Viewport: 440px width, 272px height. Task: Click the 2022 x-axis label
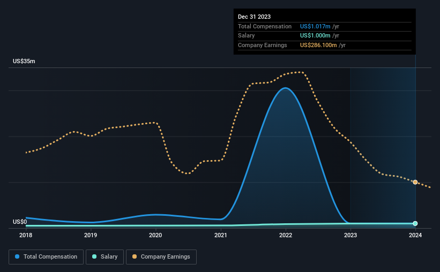pyautogui.click(x=286, y=235)
